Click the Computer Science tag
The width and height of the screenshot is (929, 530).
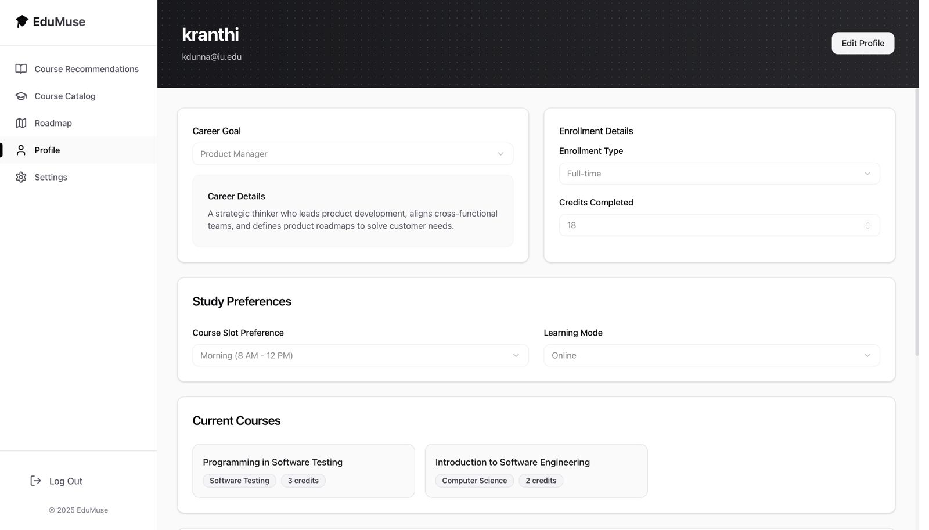(x=474, y=481)
